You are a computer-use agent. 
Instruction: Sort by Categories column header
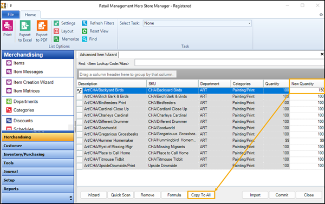tap(247, 84)
